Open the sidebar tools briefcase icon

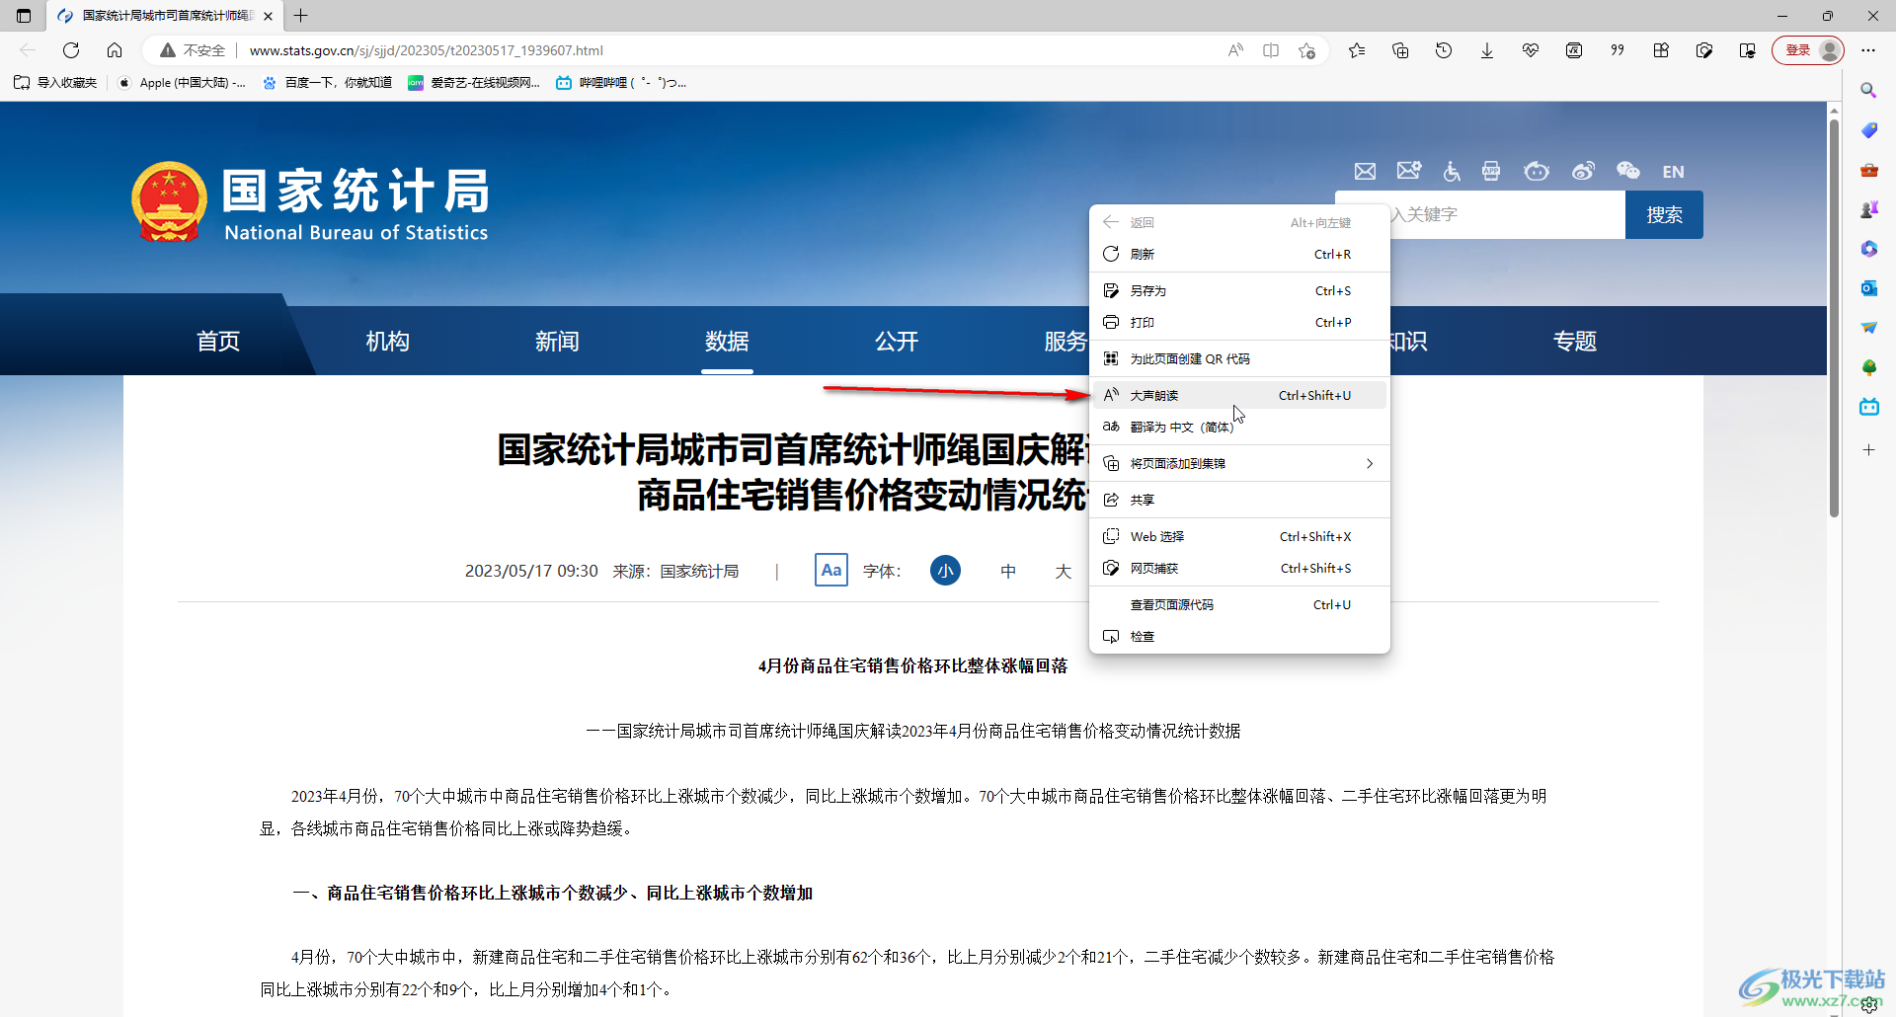point(1868,170)
